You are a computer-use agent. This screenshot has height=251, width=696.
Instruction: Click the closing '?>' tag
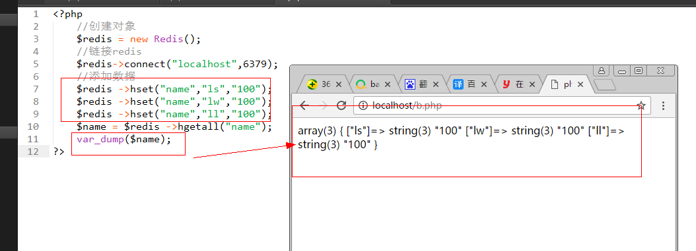[x=59, y=152]
